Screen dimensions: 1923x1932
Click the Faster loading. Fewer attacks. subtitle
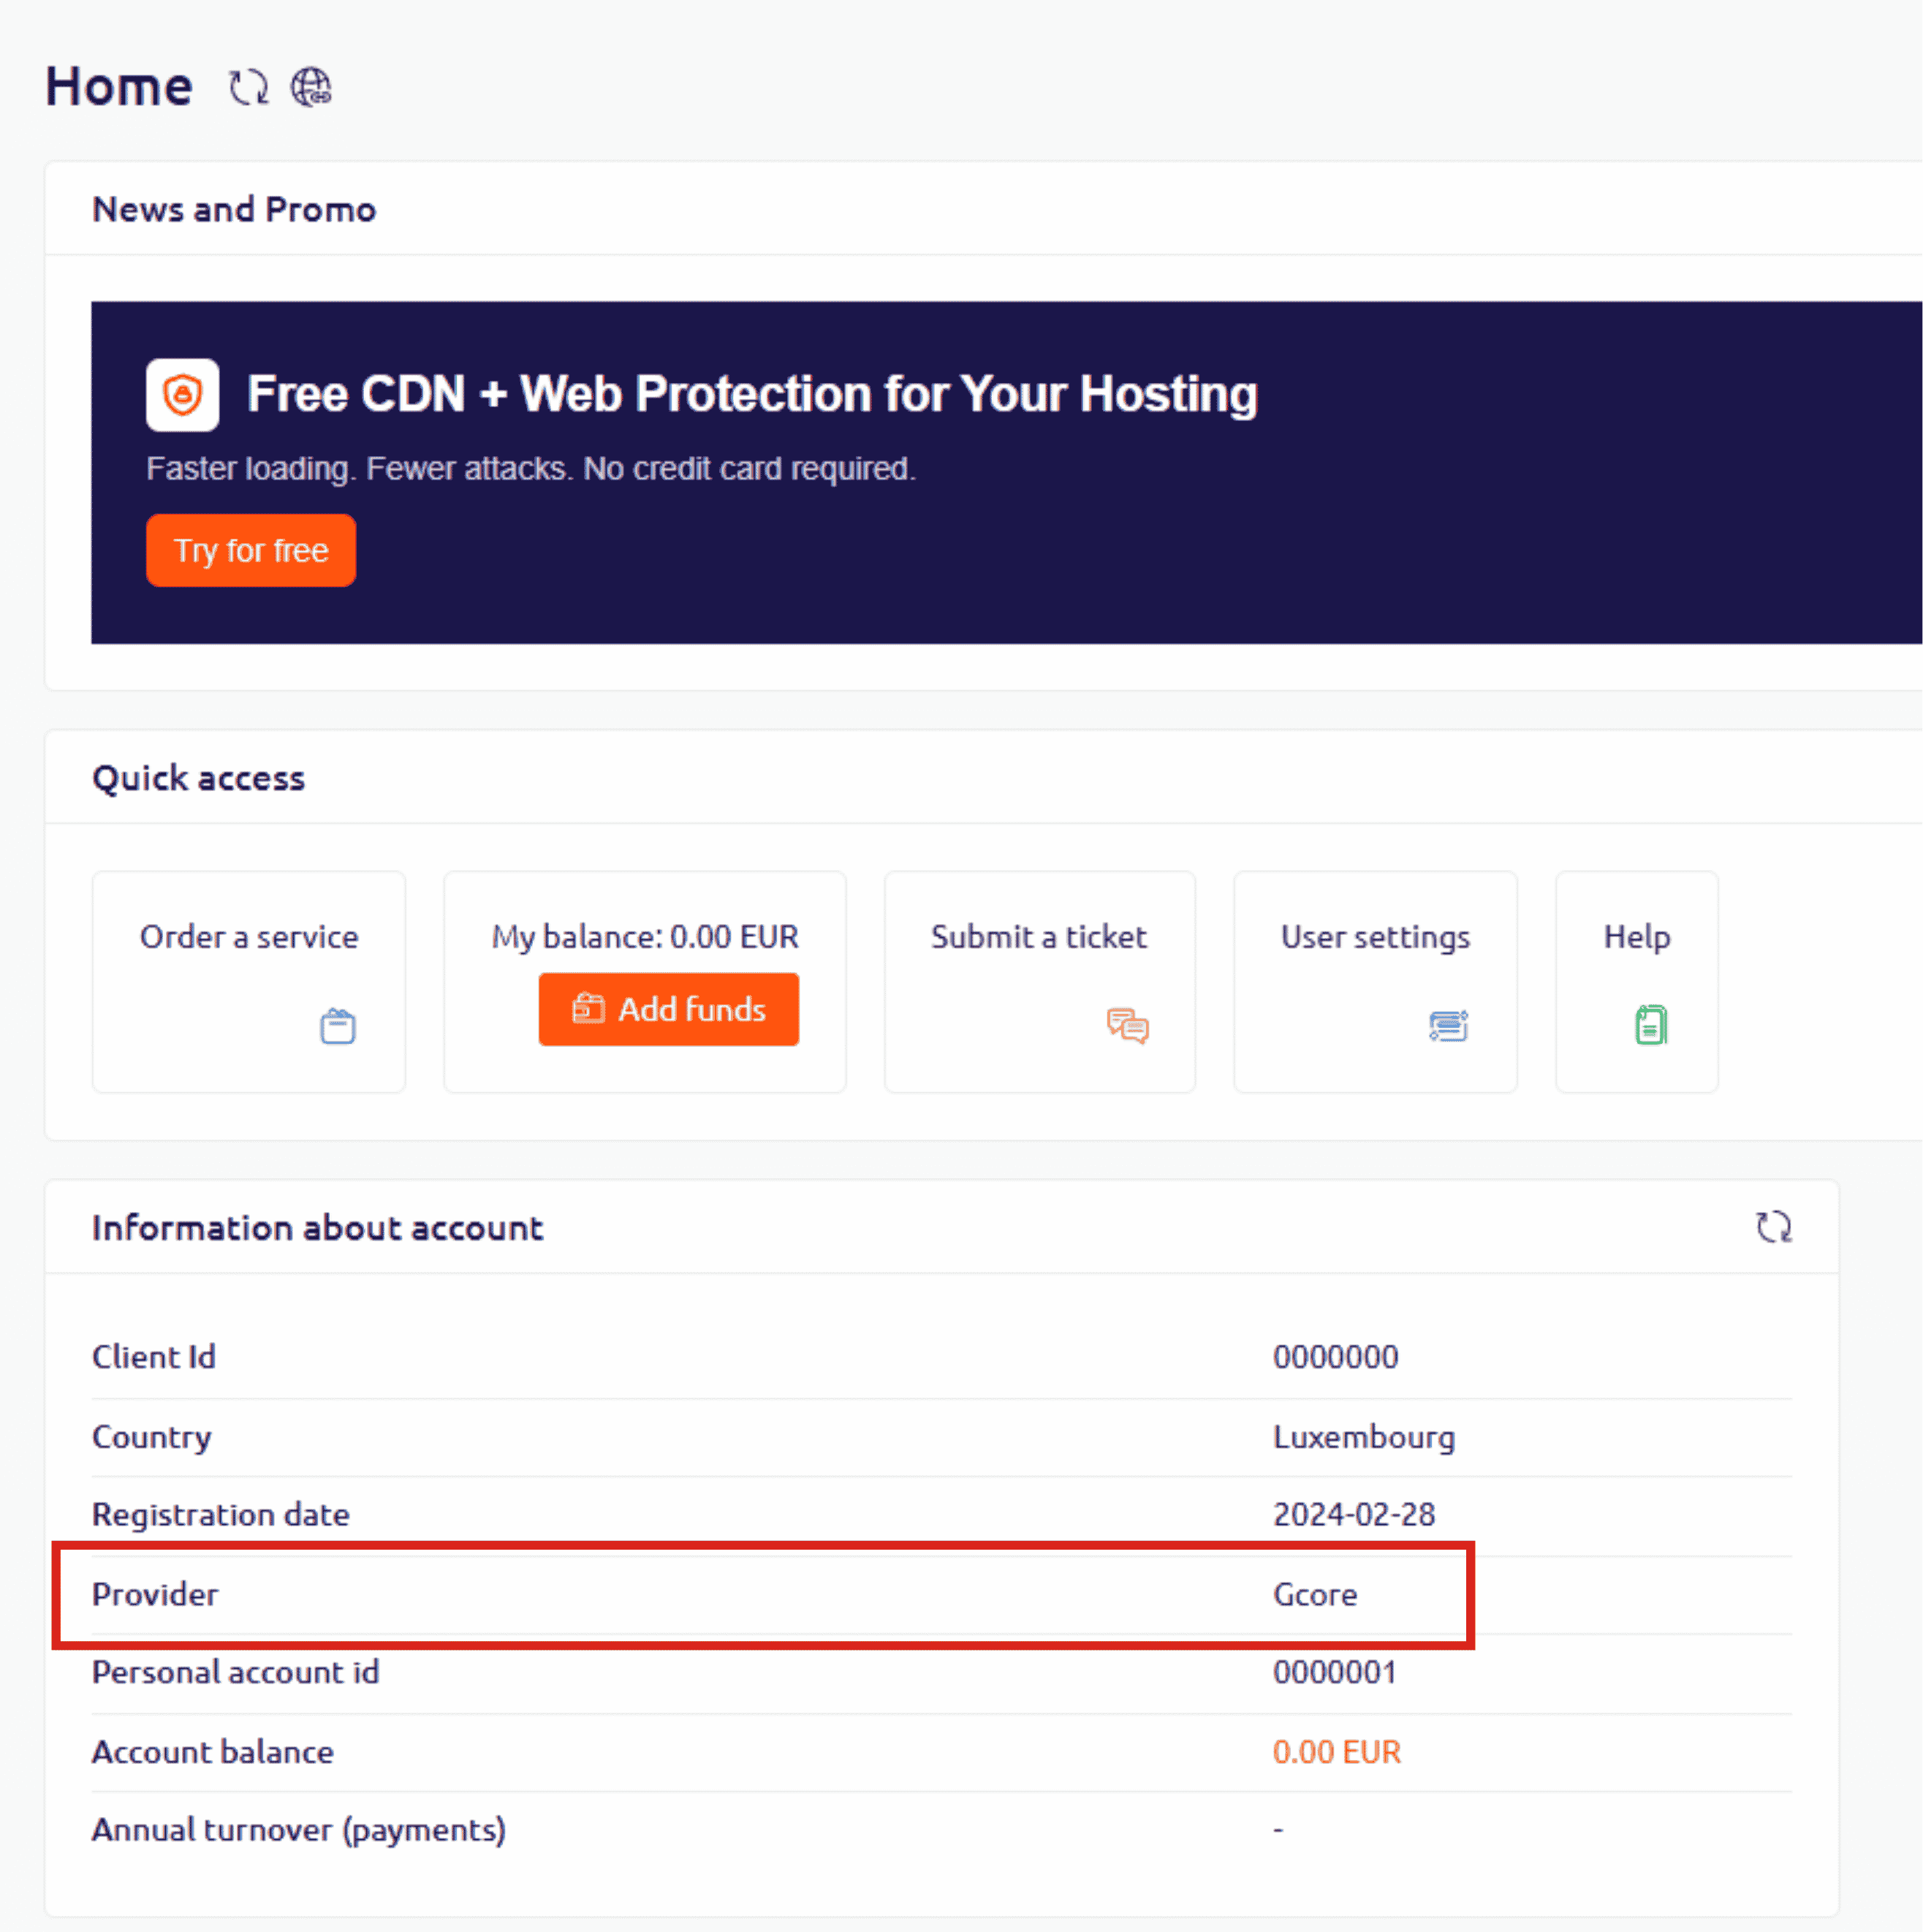coord(531,468)
